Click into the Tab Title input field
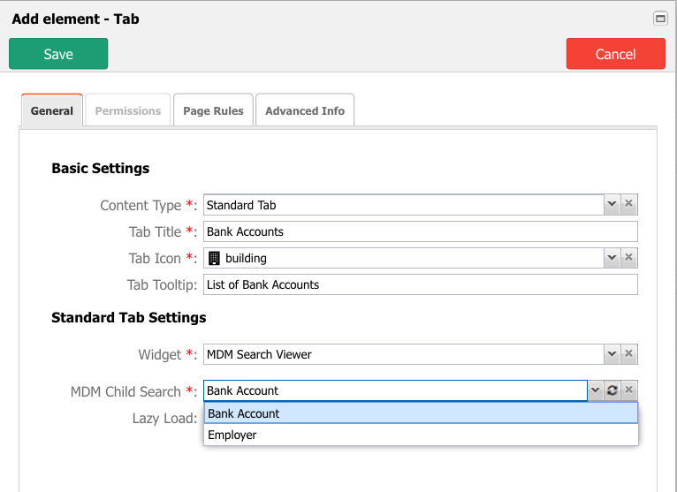Image resolution: width=677 pixels, height=492 pixels. 420,231
